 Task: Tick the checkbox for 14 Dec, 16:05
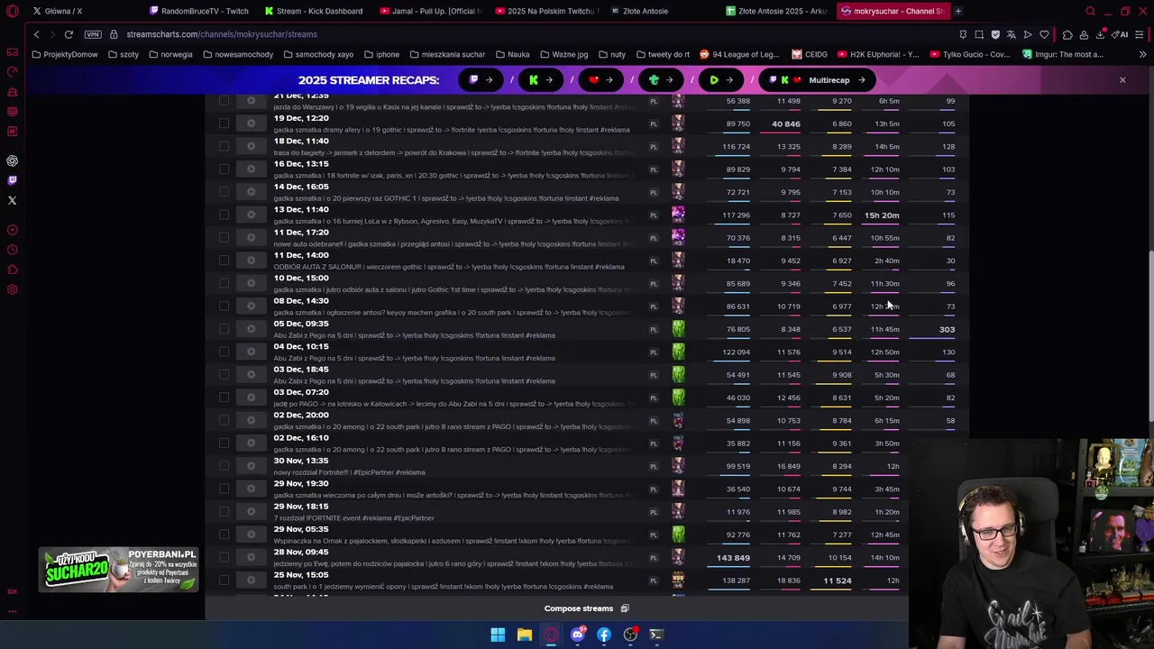[x=224, y=192]
